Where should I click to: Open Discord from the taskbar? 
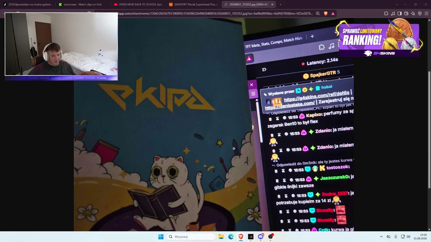261,237
